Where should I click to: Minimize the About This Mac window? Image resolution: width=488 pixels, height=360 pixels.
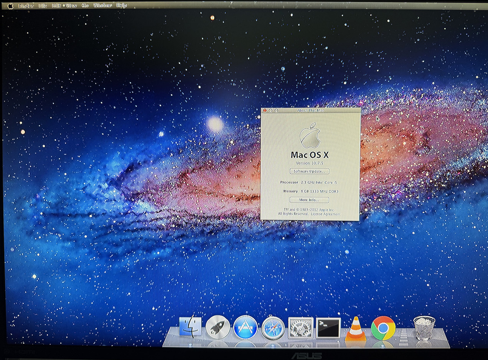tap(270, 111)
